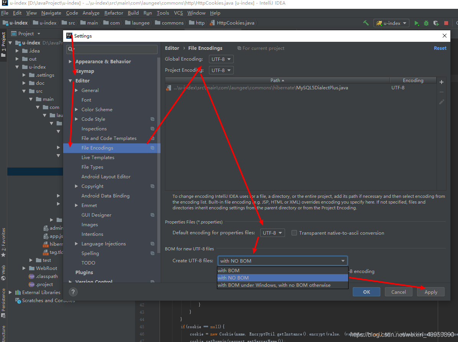458x342 pixels.
Task: Open the Persistence tool window tab
Action: [x=3, y=303]
